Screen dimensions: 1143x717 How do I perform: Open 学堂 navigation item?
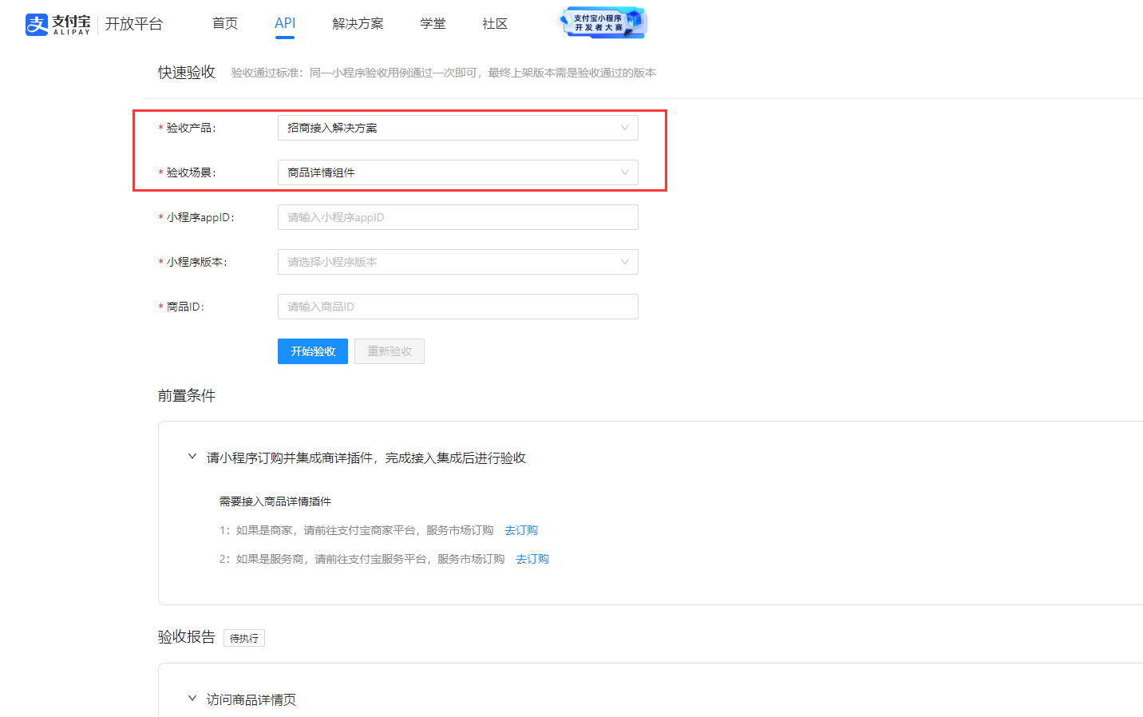pos(433,24)
